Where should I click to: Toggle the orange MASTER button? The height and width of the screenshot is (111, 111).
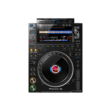(x=79, y=55)
